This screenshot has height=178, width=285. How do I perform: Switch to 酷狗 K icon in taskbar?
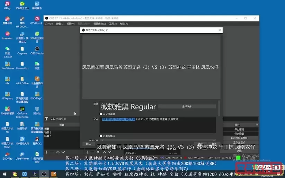pos(25,174)
